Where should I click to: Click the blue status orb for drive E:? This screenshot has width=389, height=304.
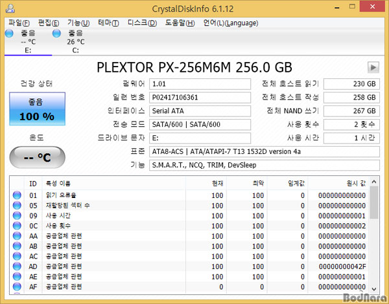coord(9,33)
